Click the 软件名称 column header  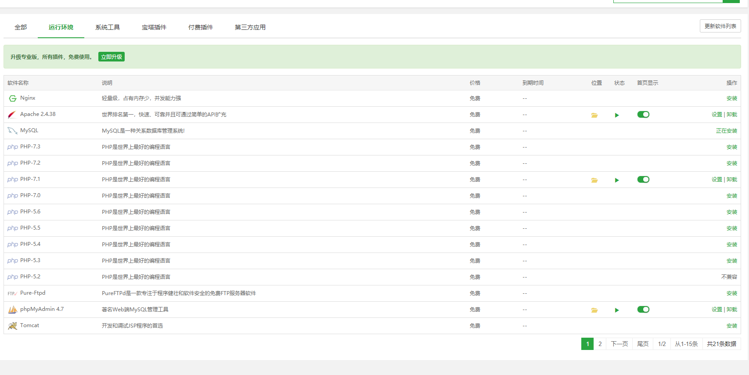pos(18,83)
